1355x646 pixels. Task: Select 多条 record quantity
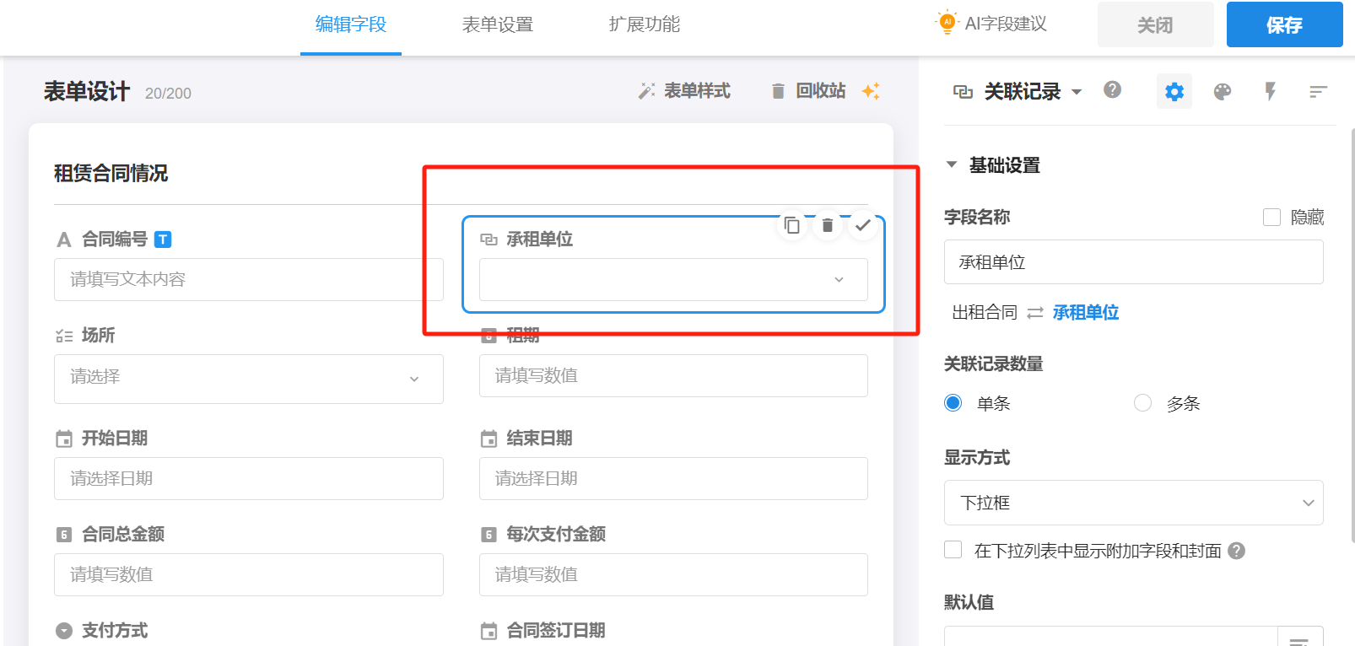(1143, 403)
